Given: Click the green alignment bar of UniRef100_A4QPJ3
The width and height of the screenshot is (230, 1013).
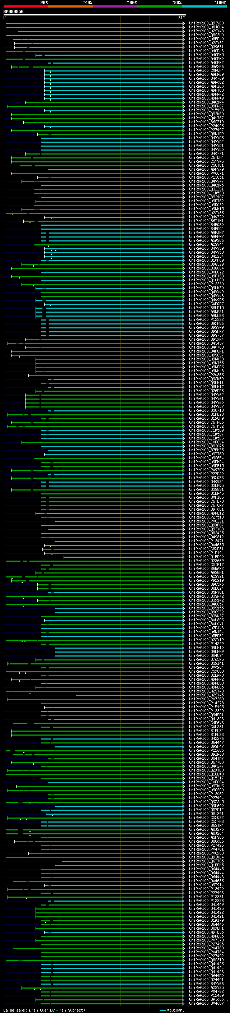Looking at the screenshot, I should [x=95, y=51].
